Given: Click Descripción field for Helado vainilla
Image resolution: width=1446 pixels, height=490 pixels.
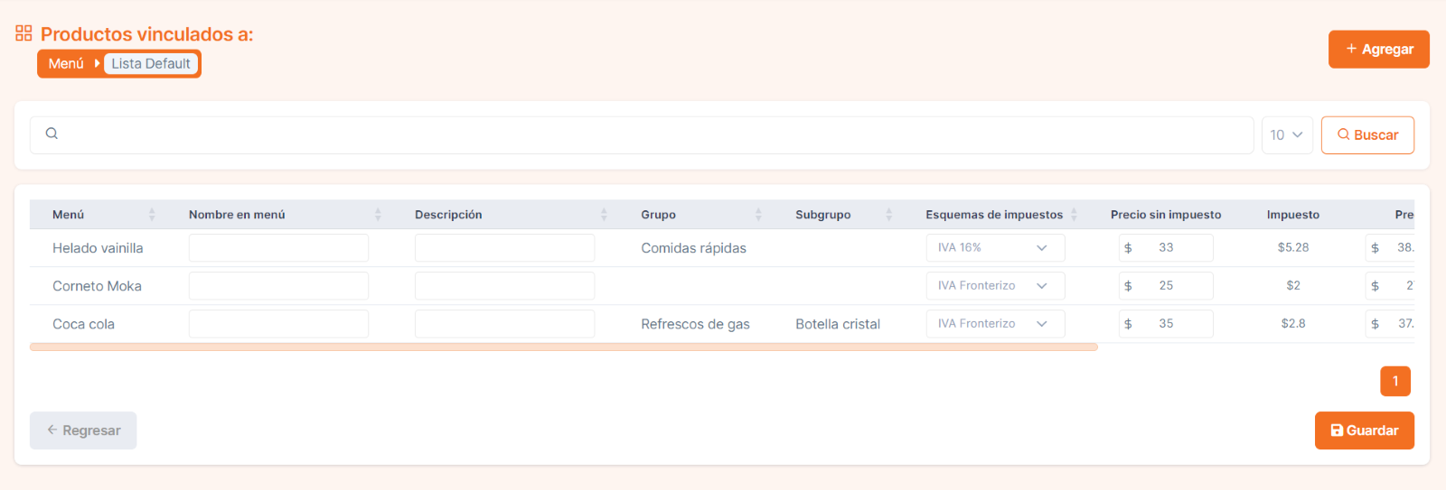Looking at the screenshot, I should coord(504,247).
